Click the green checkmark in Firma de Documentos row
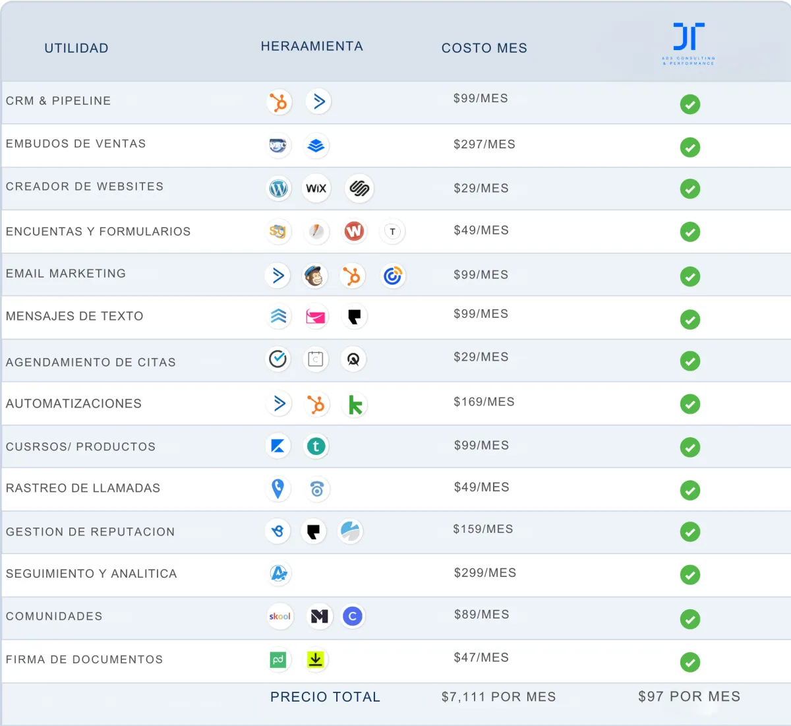 pyautogui.click(x=690, y=662)
